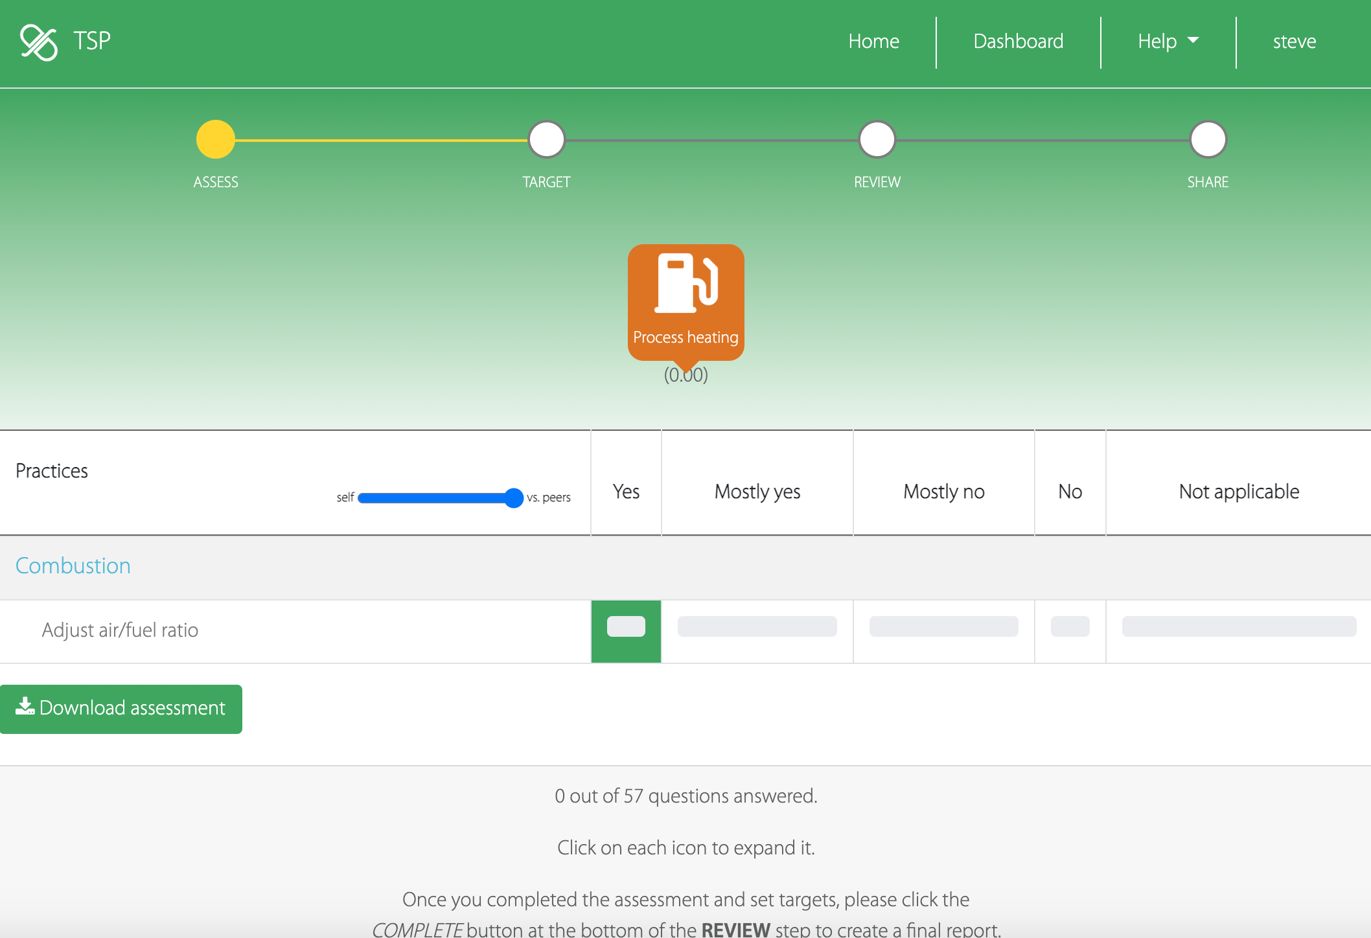Navigate to Home in top bar
The height and width of the screenshot is (938, 1371).
pyautogui.click(x=873, y=41)
